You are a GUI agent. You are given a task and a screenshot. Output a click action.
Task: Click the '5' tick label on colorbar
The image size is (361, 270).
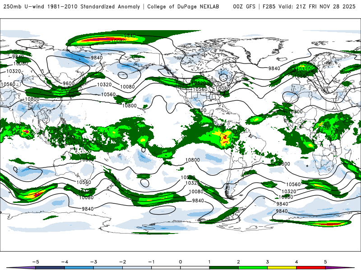pyautogui.click(x=325, y=262)
